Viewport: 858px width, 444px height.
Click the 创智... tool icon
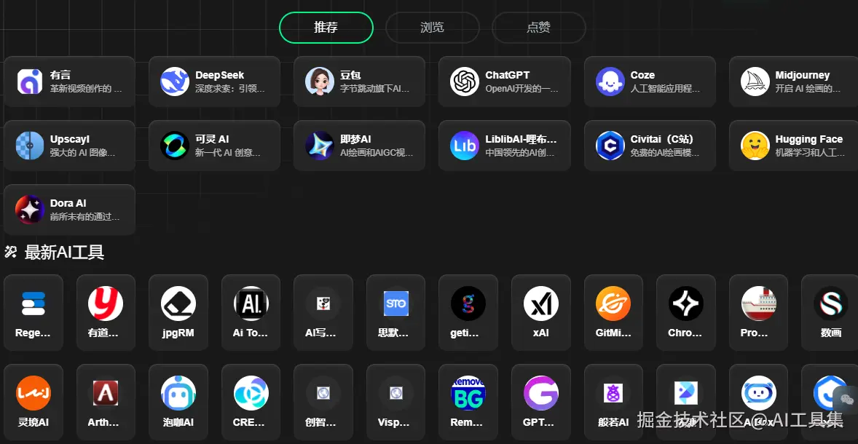click(323, 393)
